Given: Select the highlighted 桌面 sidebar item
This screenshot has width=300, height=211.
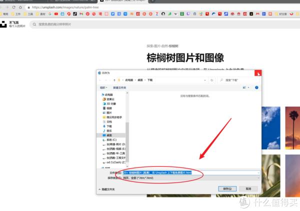Looking at the screenshot, I should click(112, 135).
